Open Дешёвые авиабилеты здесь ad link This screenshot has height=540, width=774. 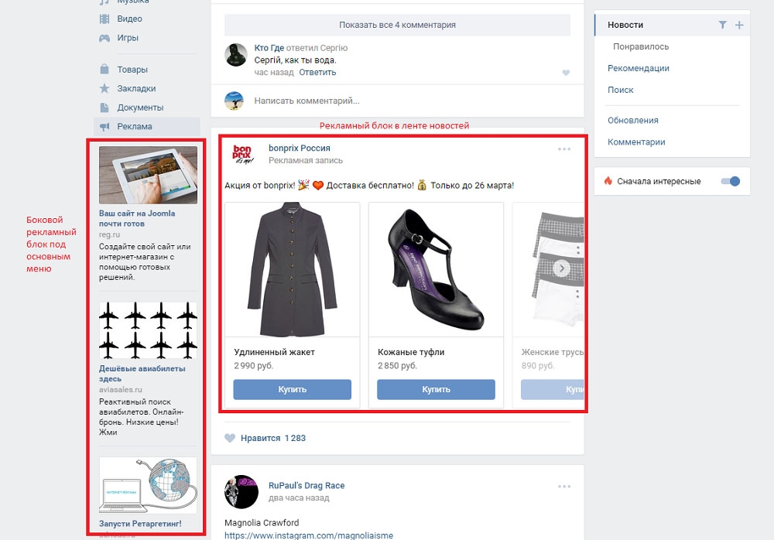pyautogui.click(x=142, y=374)
